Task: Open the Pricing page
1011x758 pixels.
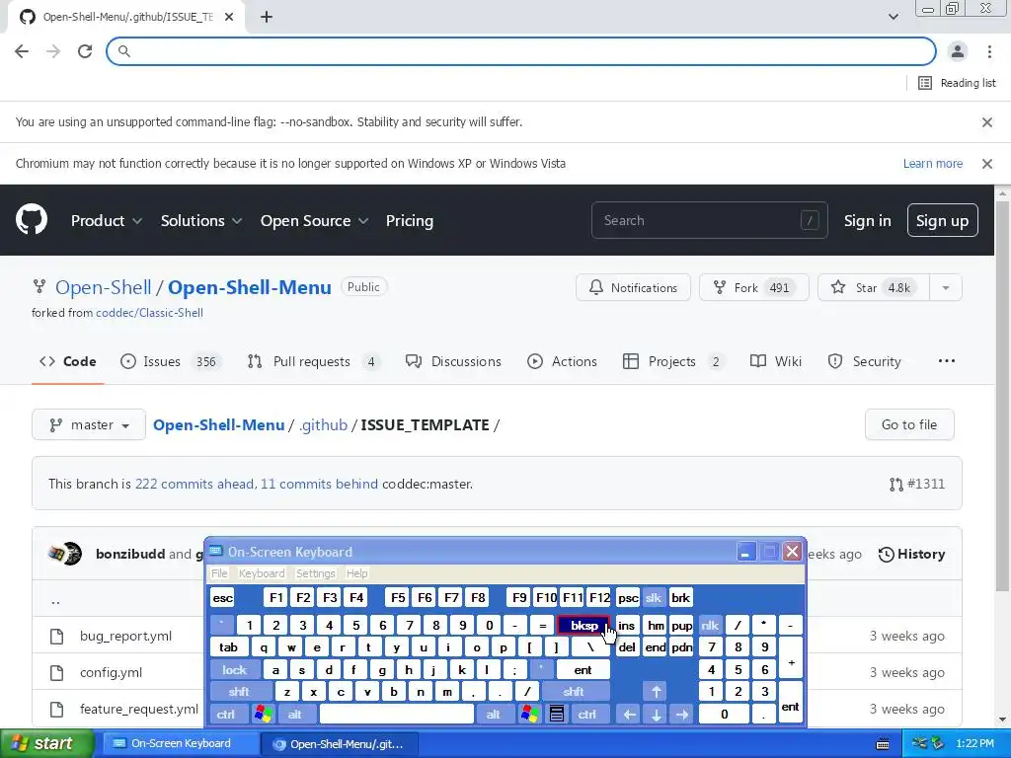Action: click(410, 220)
